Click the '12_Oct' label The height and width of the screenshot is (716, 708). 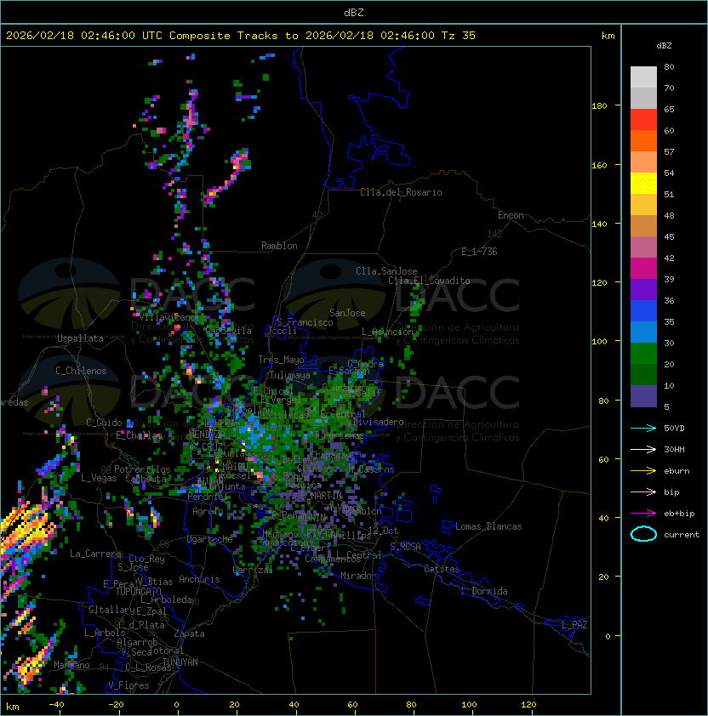383,531
